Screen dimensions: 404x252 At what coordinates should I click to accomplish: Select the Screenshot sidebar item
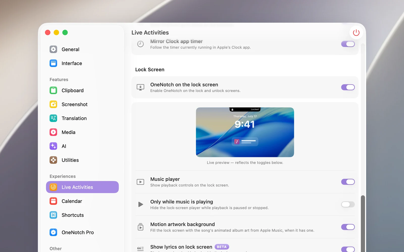tap(82, 104)
